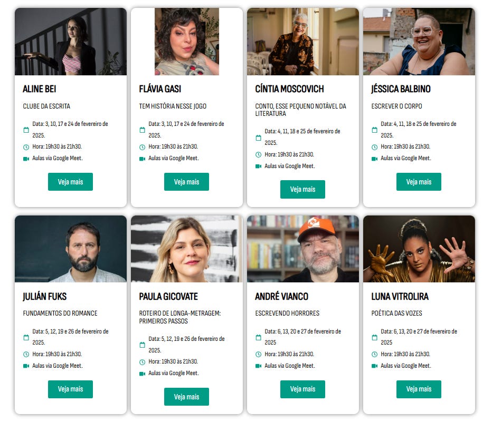This screenshot has height=422, width=492.
Task: Click Veja mais under Paula Gicovate
Action: pos(186,397)
